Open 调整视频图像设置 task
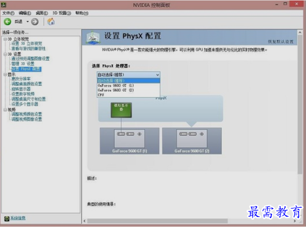This screenshot has height=227, width=306. pos(27,119)
